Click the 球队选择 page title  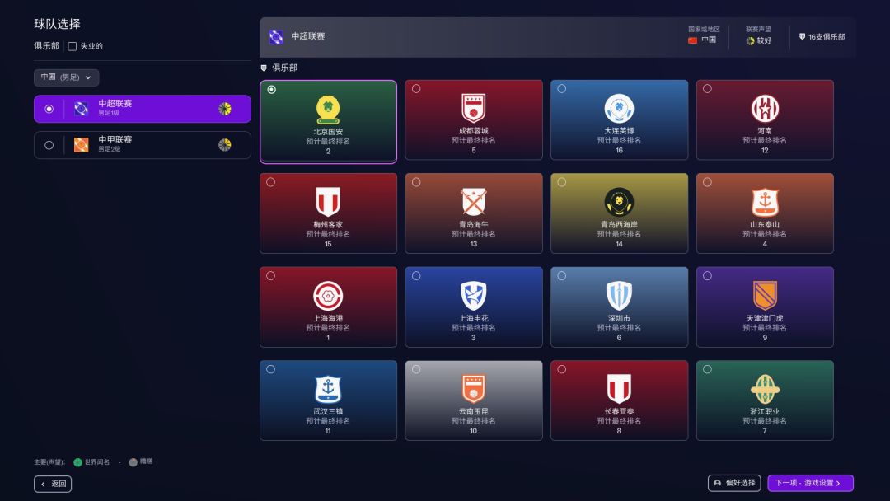58,24
